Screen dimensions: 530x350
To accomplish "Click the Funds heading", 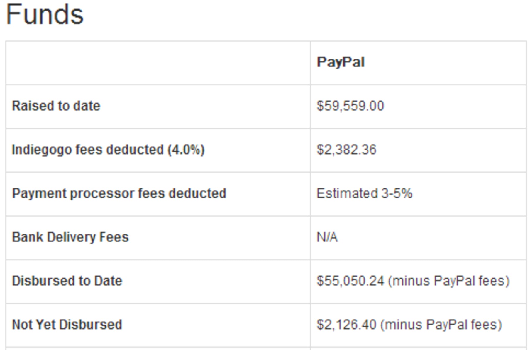I will [45, 14].
